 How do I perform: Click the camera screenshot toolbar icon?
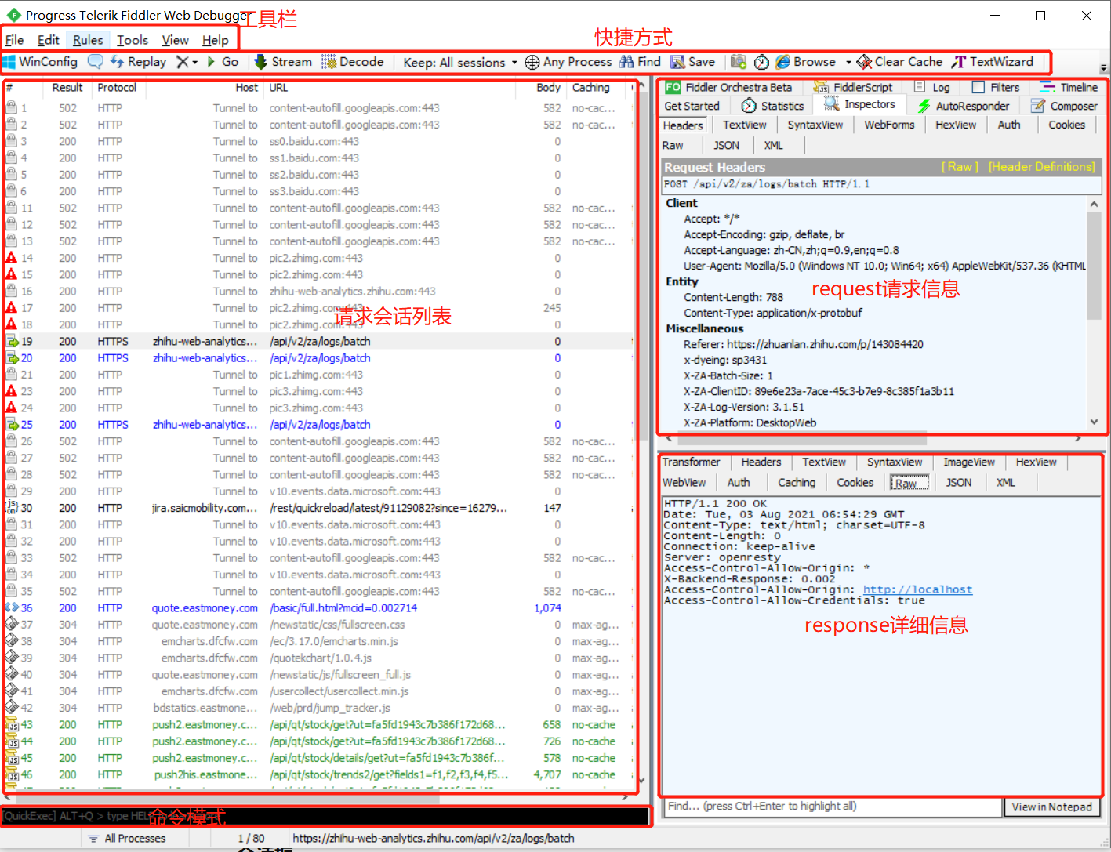[x=739, y=62]
